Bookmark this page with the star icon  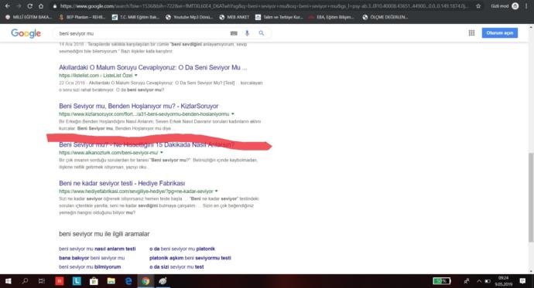tap(478, 6)
